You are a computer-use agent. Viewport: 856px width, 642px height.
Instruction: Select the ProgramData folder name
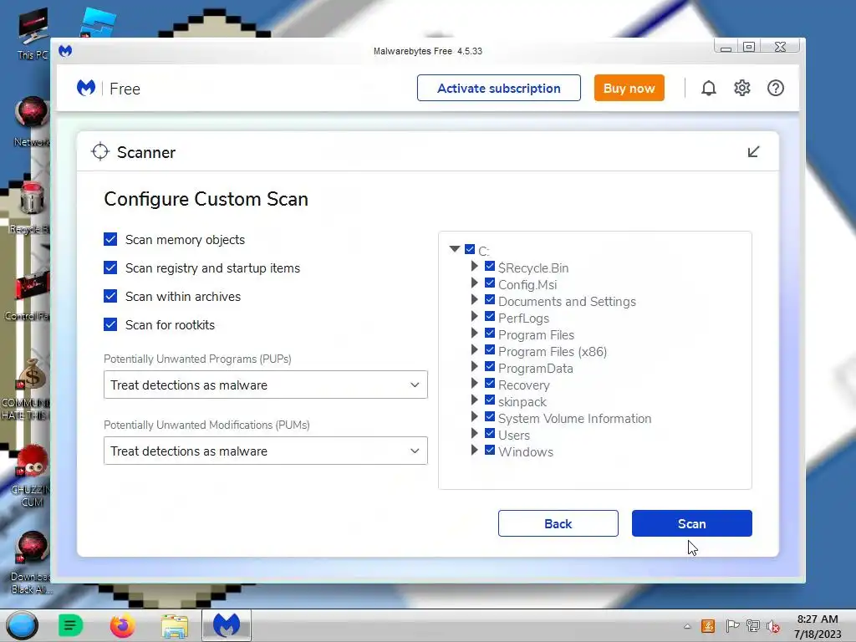click(535, 369)
